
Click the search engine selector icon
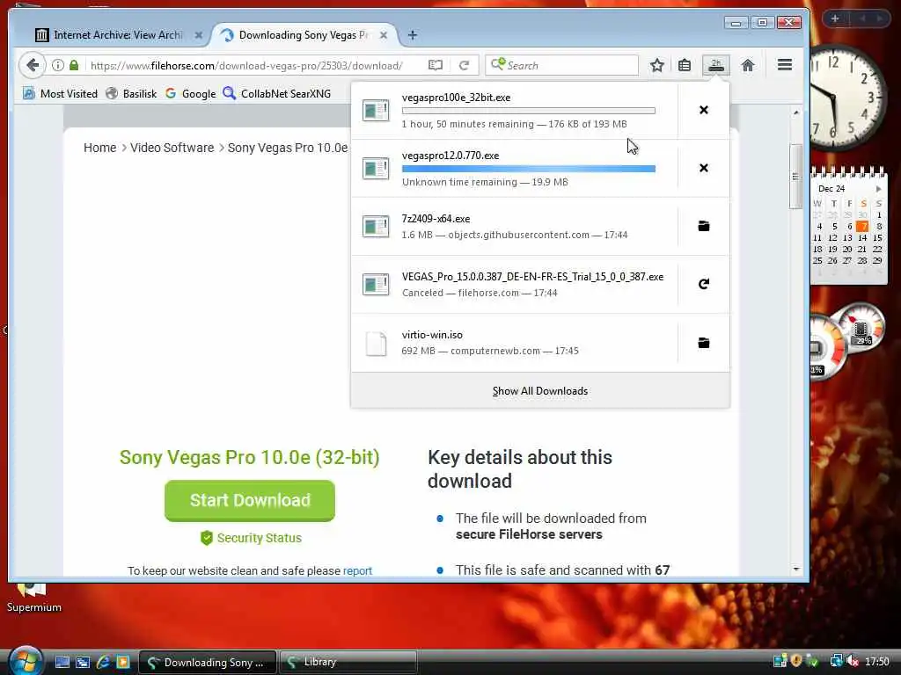click(498, 64)
